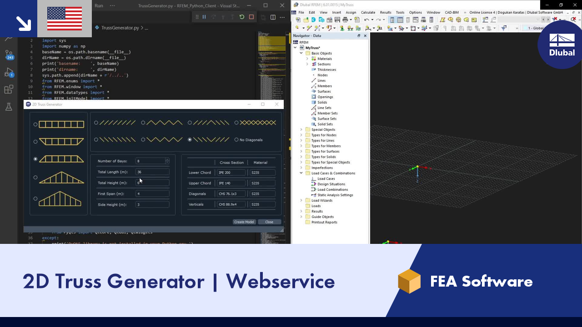Image resolution: width=582 pixels, height=327 pixels.
Task: Select the top-left flat truss type radio button
Action: 35,124
